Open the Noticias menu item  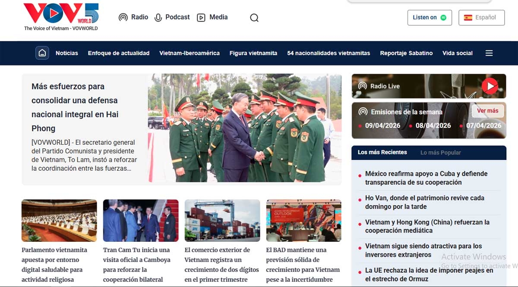(66, 53)
